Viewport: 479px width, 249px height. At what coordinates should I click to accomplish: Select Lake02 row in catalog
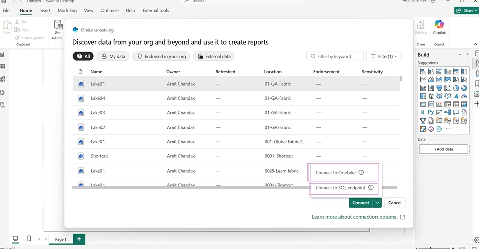click(236, 127)
